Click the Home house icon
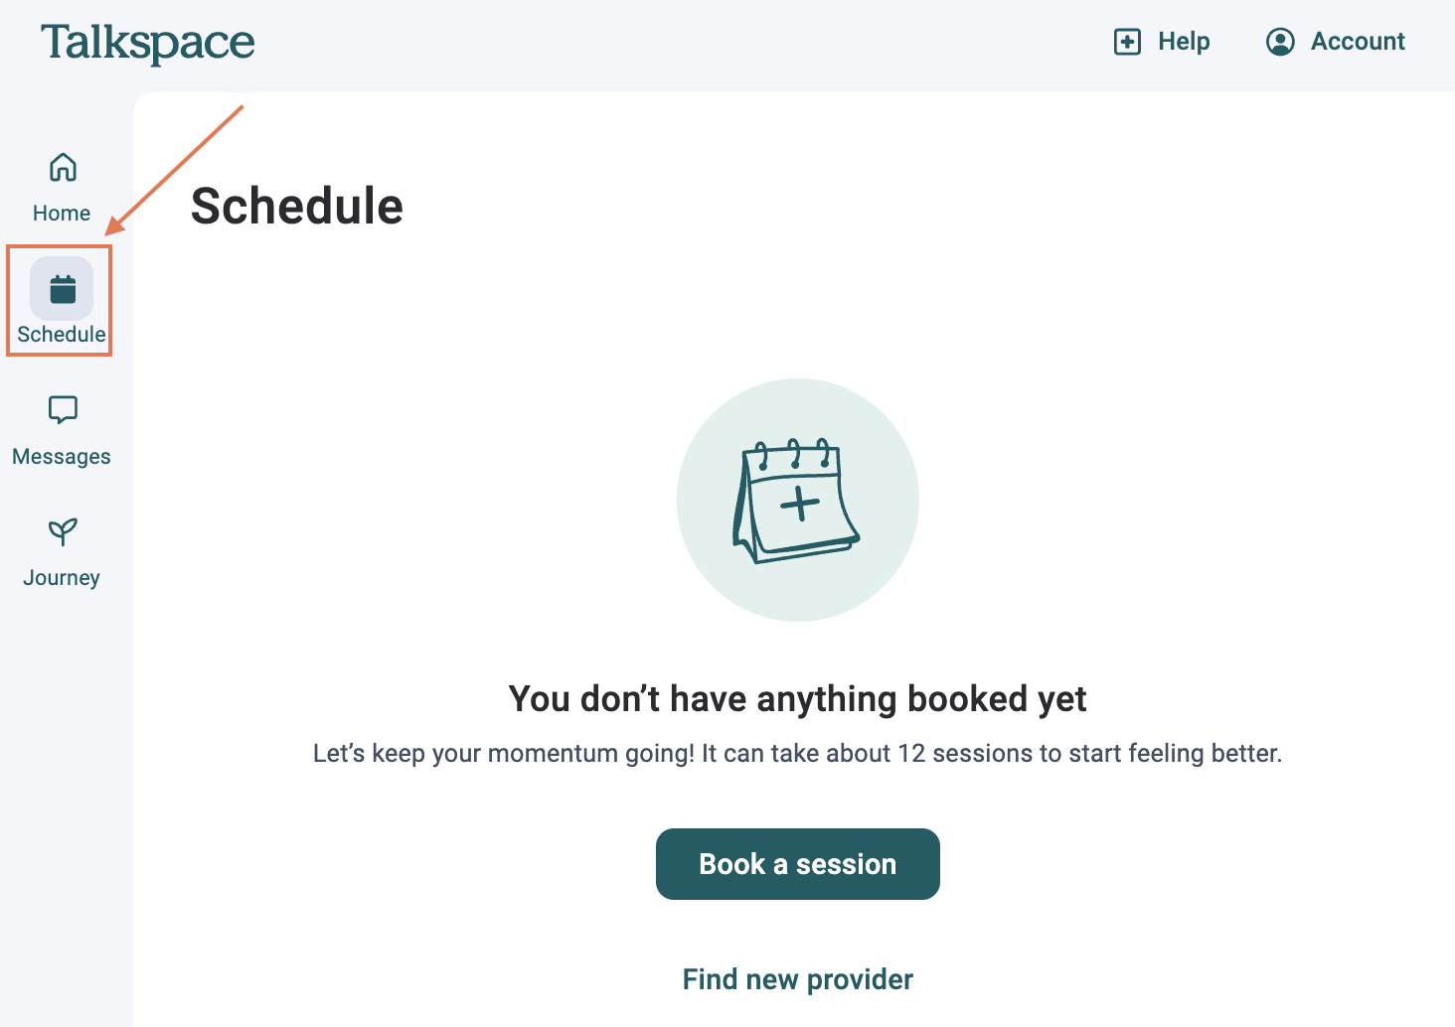The image size is (1455, 1027). [63, 167]
